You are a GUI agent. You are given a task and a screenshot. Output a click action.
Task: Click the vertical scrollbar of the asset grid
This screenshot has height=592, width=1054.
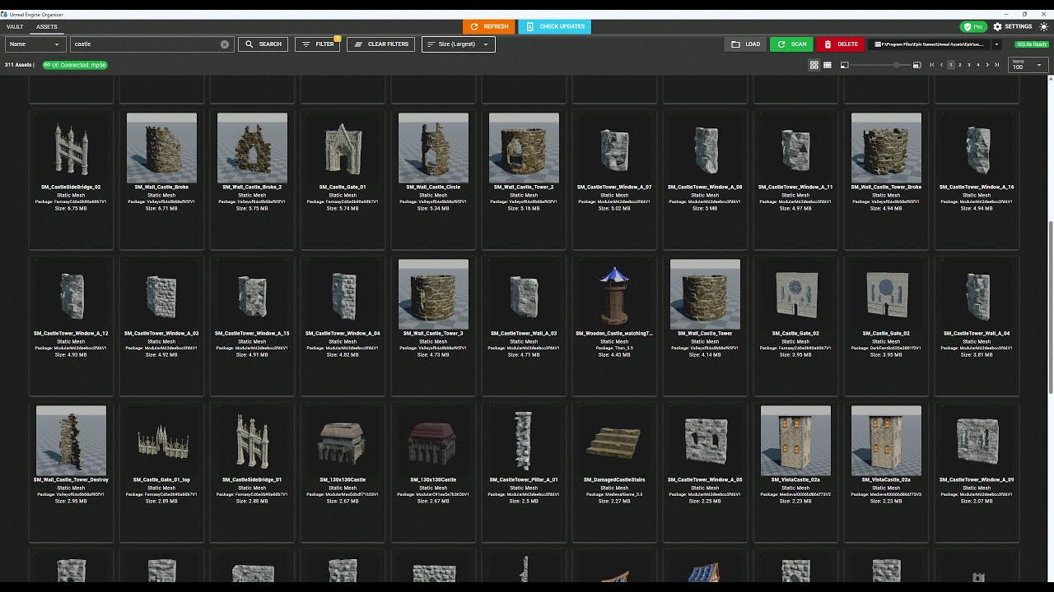pyautogui.click(x=1050, y=308)
